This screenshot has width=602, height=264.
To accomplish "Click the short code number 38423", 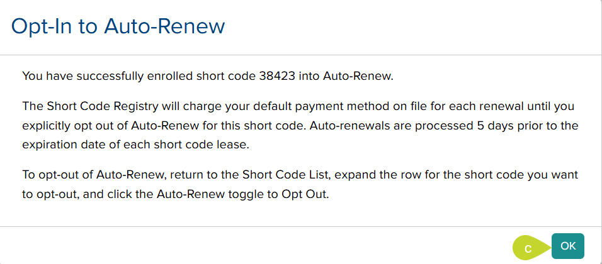I will click(x=276, y=77).
